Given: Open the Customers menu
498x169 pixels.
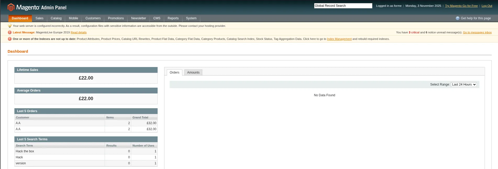Looking at the screenshot, I should [x=93, y=18].
